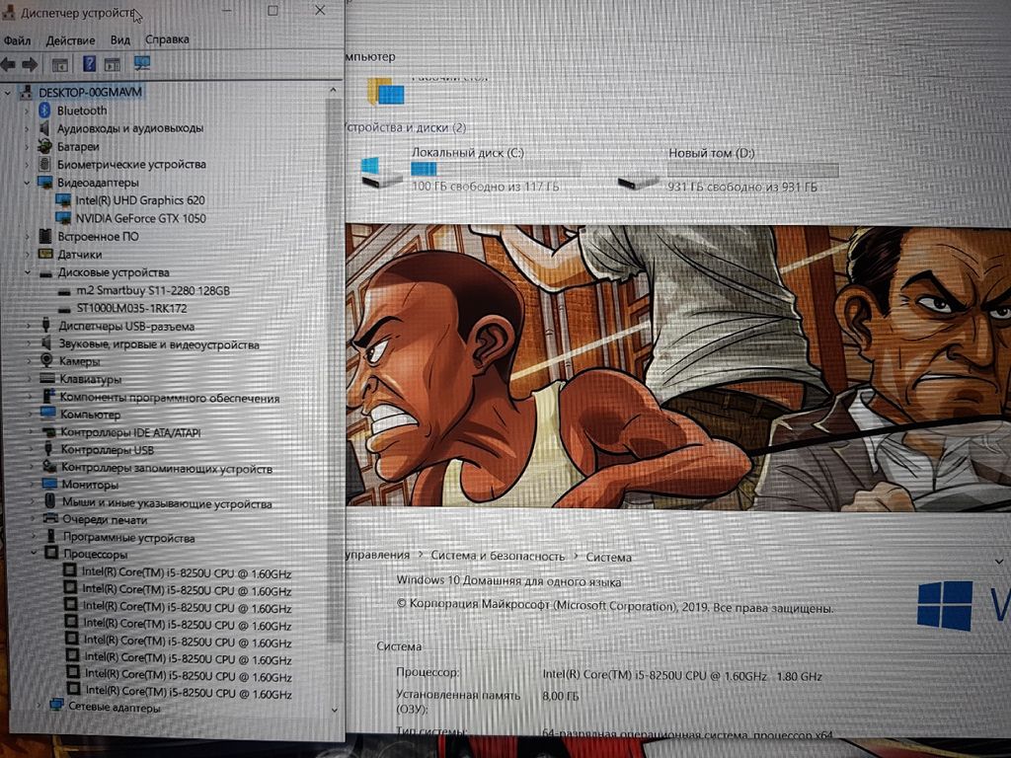Open the Действие menu
The height and width of the screenshot is (758, 1011).
(x=70, y=40)
